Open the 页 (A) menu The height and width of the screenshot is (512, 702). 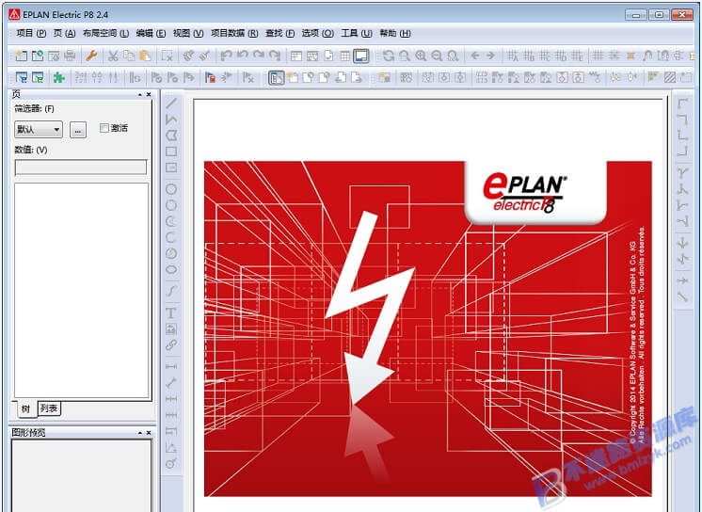[x=65, y=33]
